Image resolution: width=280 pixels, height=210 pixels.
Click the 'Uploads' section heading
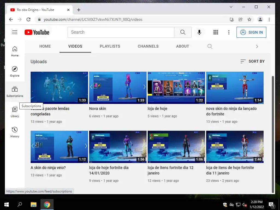click(x=39, y=62)
